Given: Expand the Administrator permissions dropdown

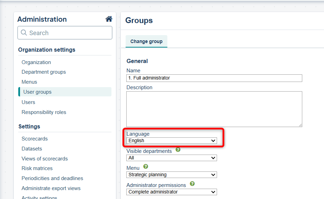Looking at the screenshot, I should tap(171, 192).
